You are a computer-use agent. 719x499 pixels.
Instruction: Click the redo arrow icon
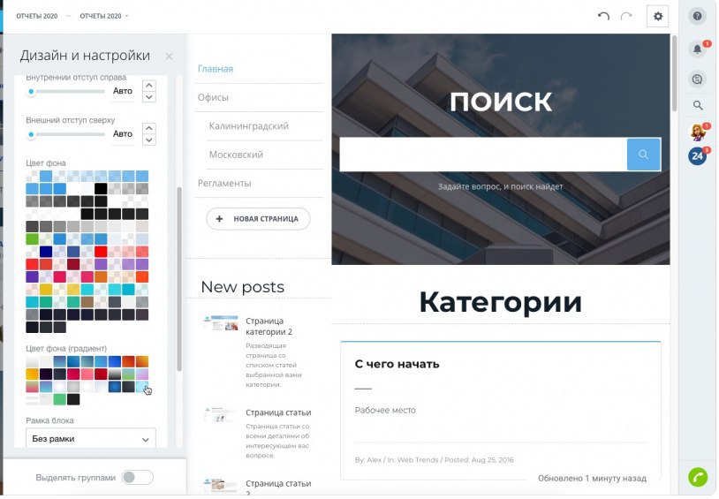[x=626, y=16]
